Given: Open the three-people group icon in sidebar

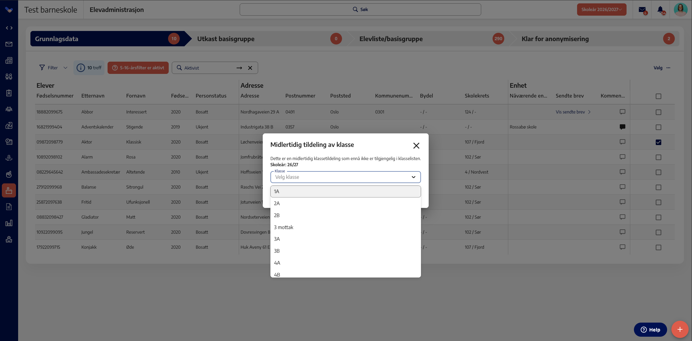Looking at the screenshot, I should [x=9, y=109].
